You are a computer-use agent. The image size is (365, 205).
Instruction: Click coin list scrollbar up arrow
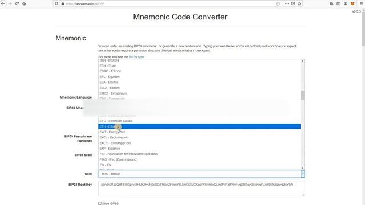(303, 61)
